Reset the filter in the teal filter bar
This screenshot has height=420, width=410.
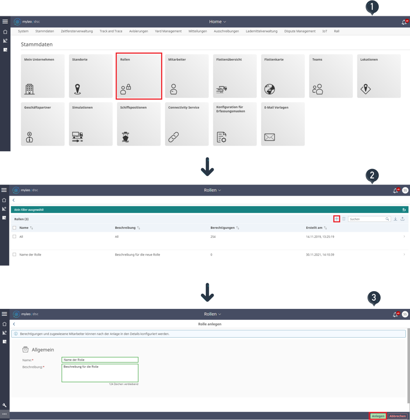[x=404, y=210]
